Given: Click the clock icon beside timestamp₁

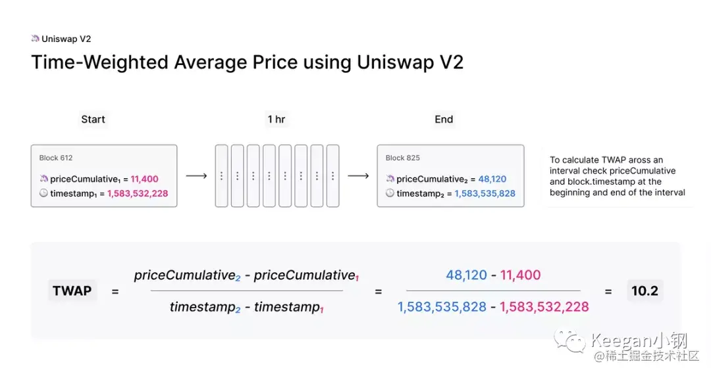Looking at the screenshot, I should click(x=43, y=193).
